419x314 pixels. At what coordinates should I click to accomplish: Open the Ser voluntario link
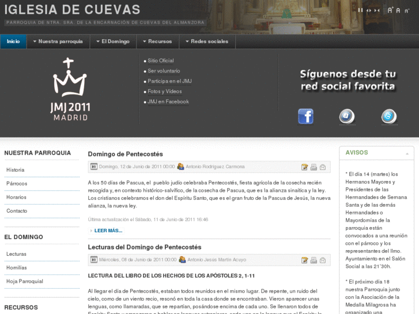164,71
